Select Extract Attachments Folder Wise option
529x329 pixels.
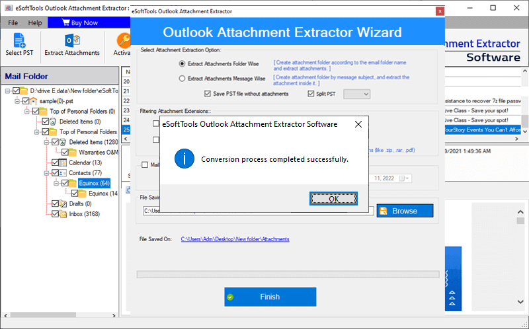point(183,63)
